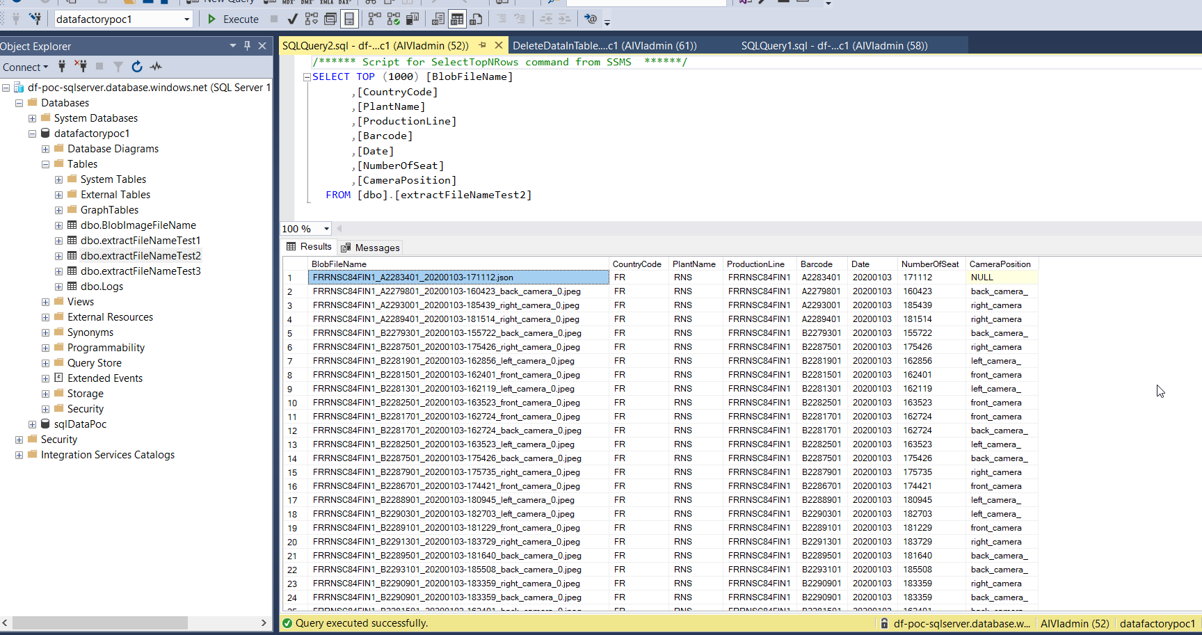Click the Results to Text icon

[437, 19]
